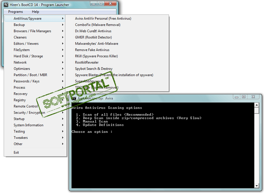The width and height of the screenshot is (264, 193).
Task: Maximize the Avira console window
Action: pyautogui.click(x=244, y=97)
